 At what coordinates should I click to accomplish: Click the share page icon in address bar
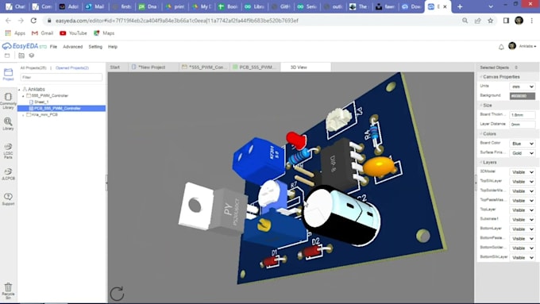pyautogui.click(x=478, y=21)
